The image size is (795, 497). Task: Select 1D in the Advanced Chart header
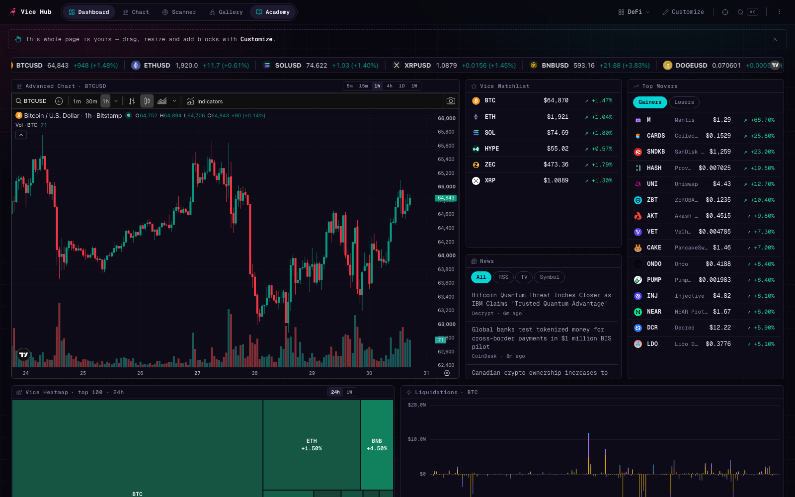(x=401, y=86)
